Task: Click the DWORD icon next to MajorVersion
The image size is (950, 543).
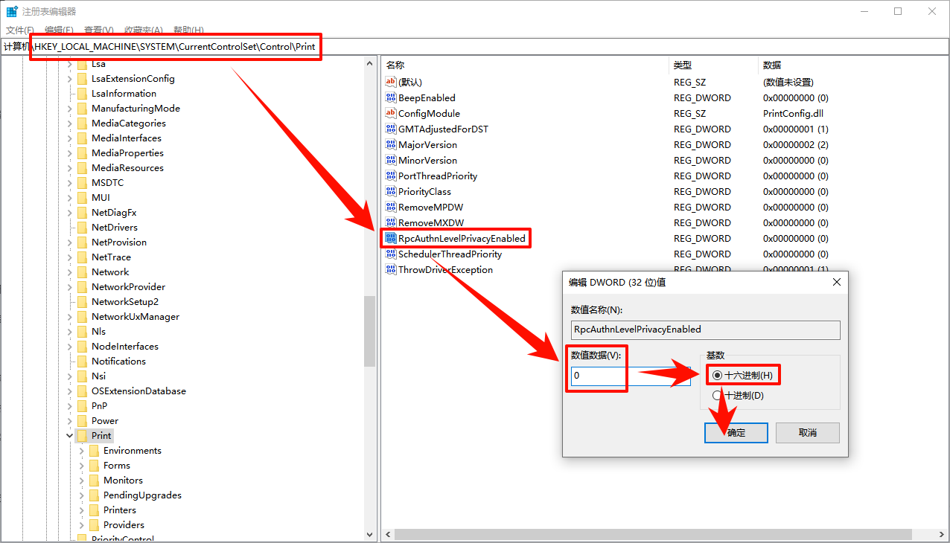Action: pos(391,144)
